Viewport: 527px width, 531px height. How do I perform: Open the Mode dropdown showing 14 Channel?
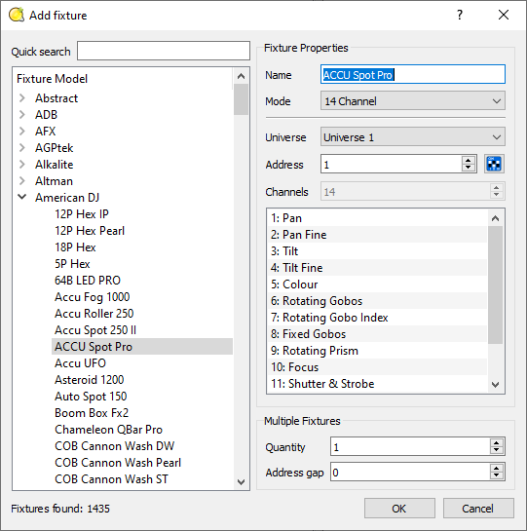[412, 101]
